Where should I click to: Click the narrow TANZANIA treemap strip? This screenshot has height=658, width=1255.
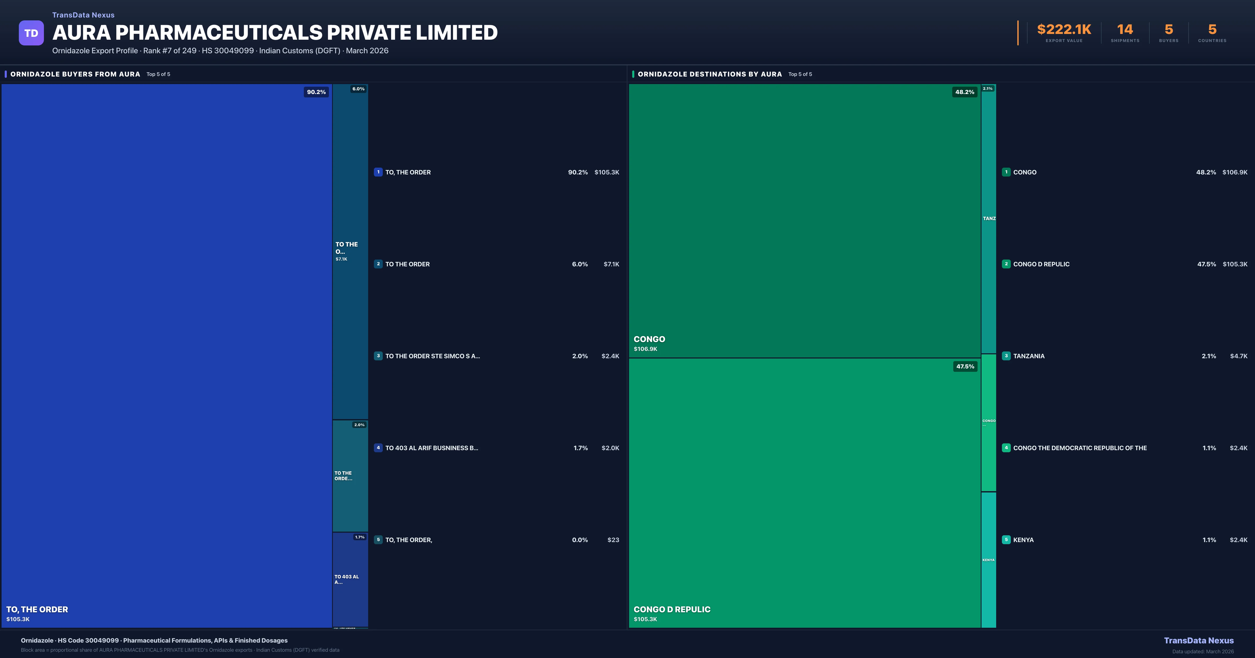(x=989, y=219)
